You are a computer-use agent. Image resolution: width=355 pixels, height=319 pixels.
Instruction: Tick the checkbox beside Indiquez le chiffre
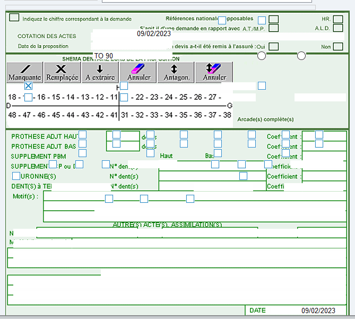pos(14,18)
